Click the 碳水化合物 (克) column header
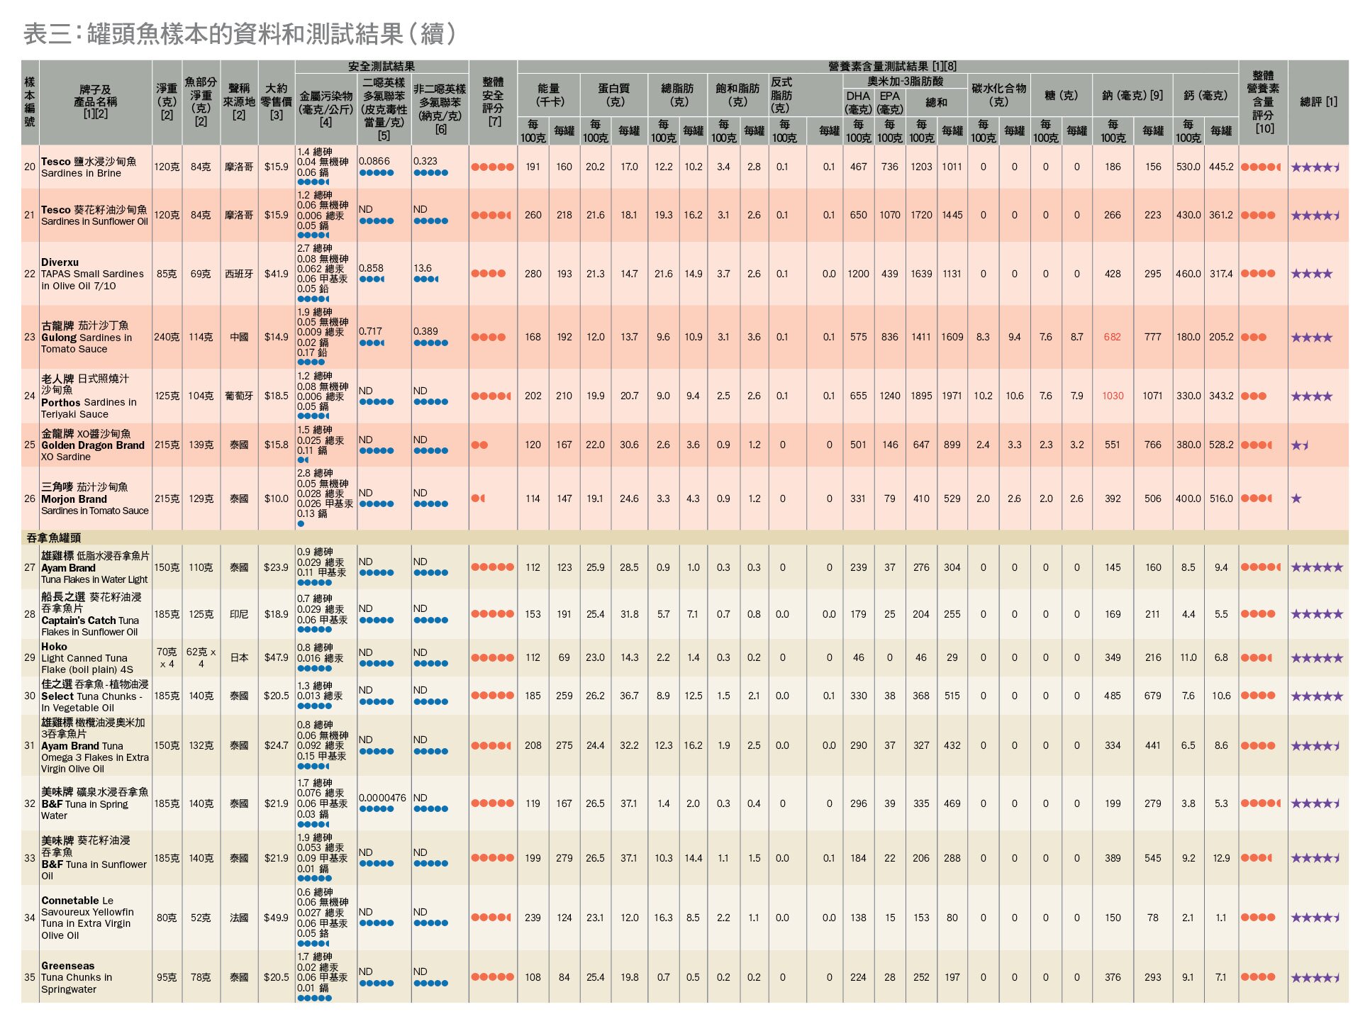Screen dimensions: 1370x1024 tap(998, 95)
